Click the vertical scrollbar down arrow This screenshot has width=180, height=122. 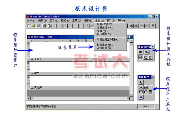131,95
